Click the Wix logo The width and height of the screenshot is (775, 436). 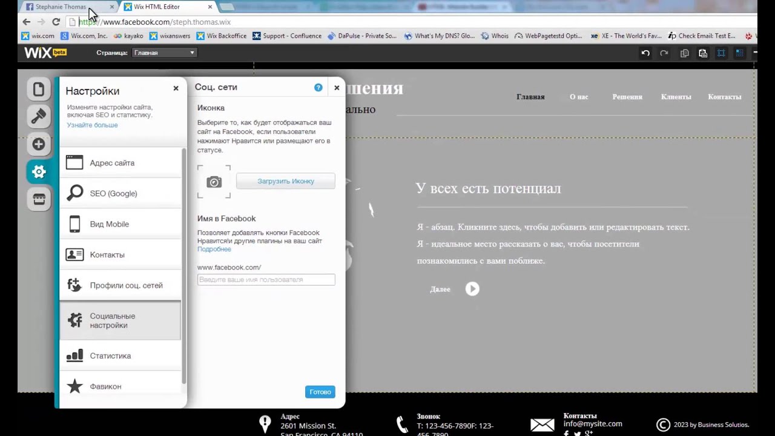pos(45,53)
